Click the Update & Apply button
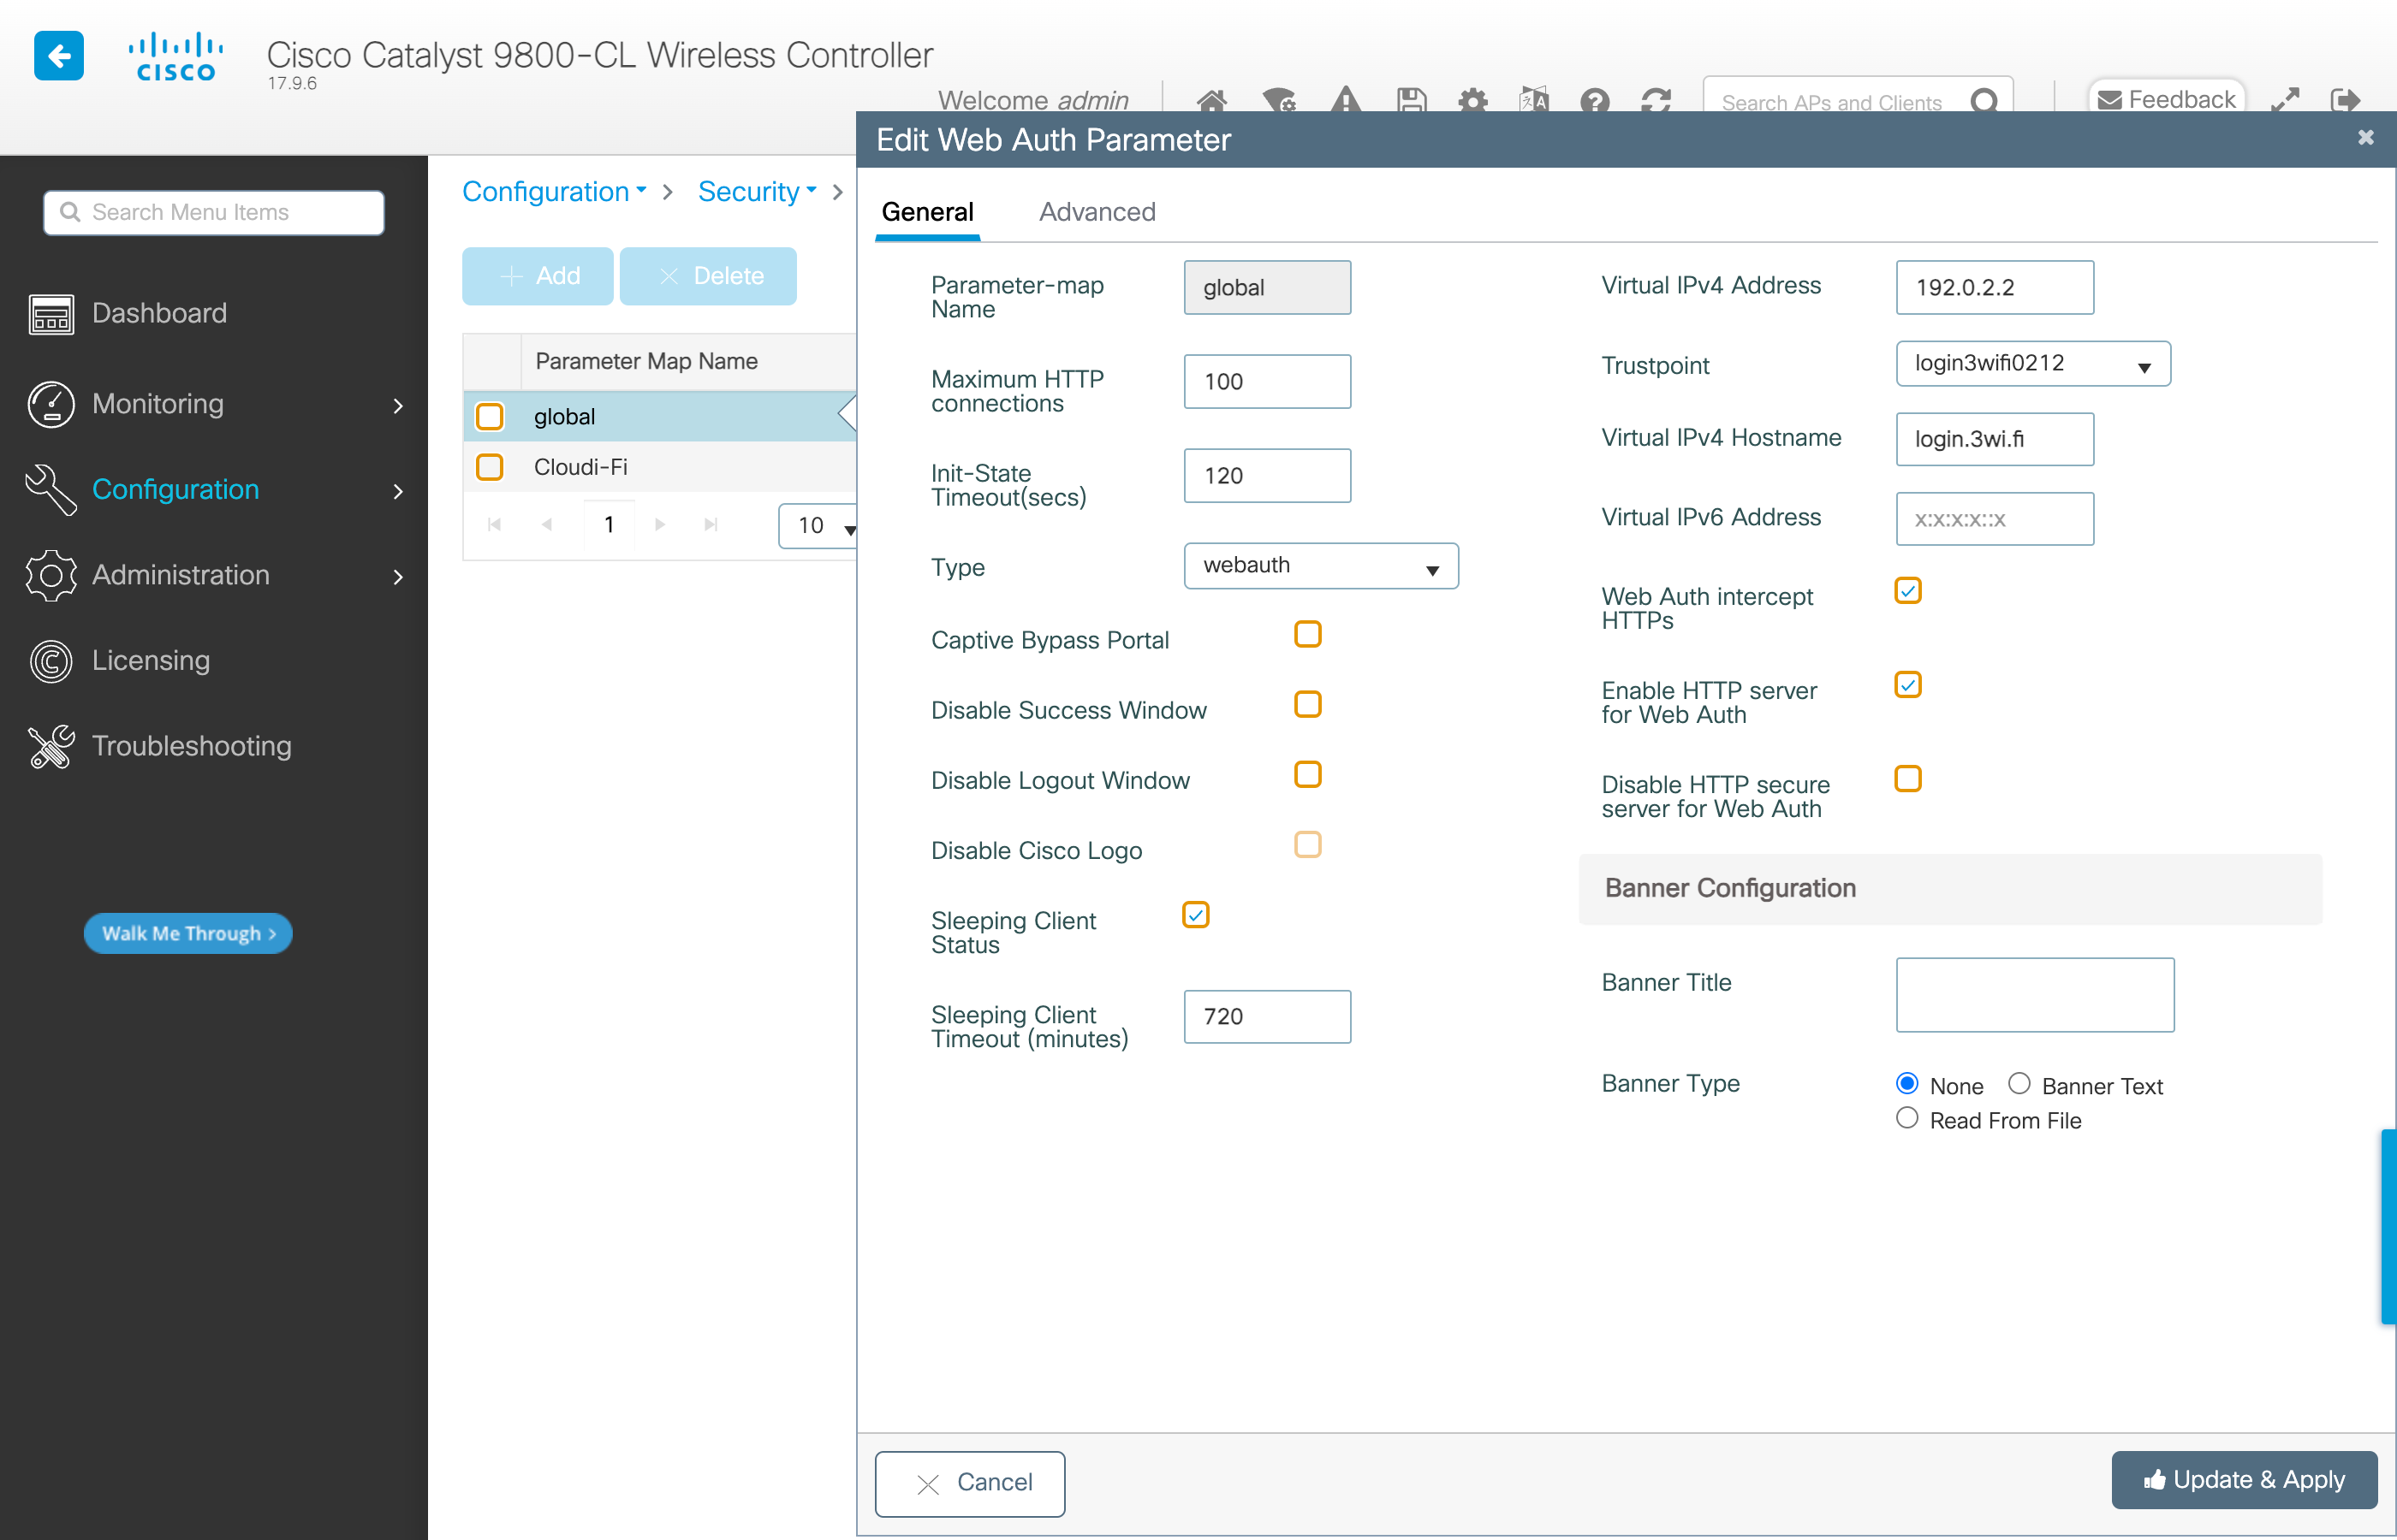This screenshot has height=1540, width=2397. point(2243,1480)
